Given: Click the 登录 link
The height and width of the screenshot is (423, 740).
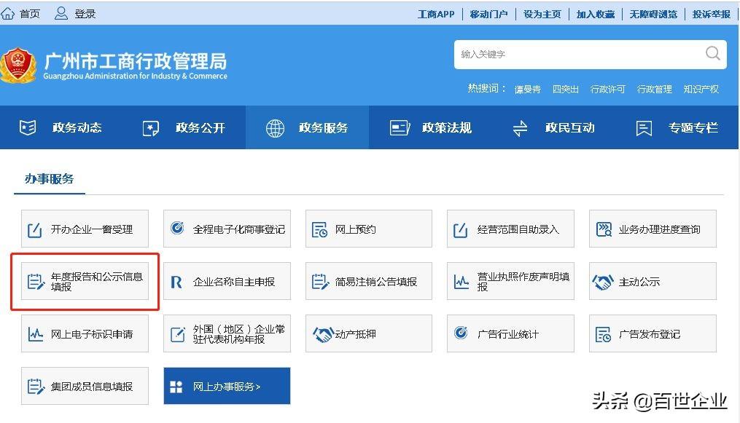Looking at the screenshot, I should click(85, 14).
